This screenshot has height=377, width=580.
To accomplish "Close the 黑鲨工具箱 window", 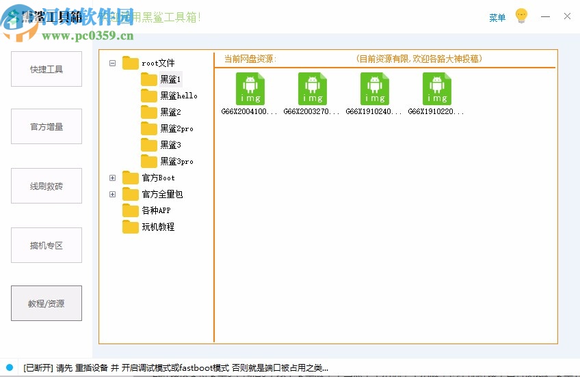I will pyautogui.click(x=567, y=16).
